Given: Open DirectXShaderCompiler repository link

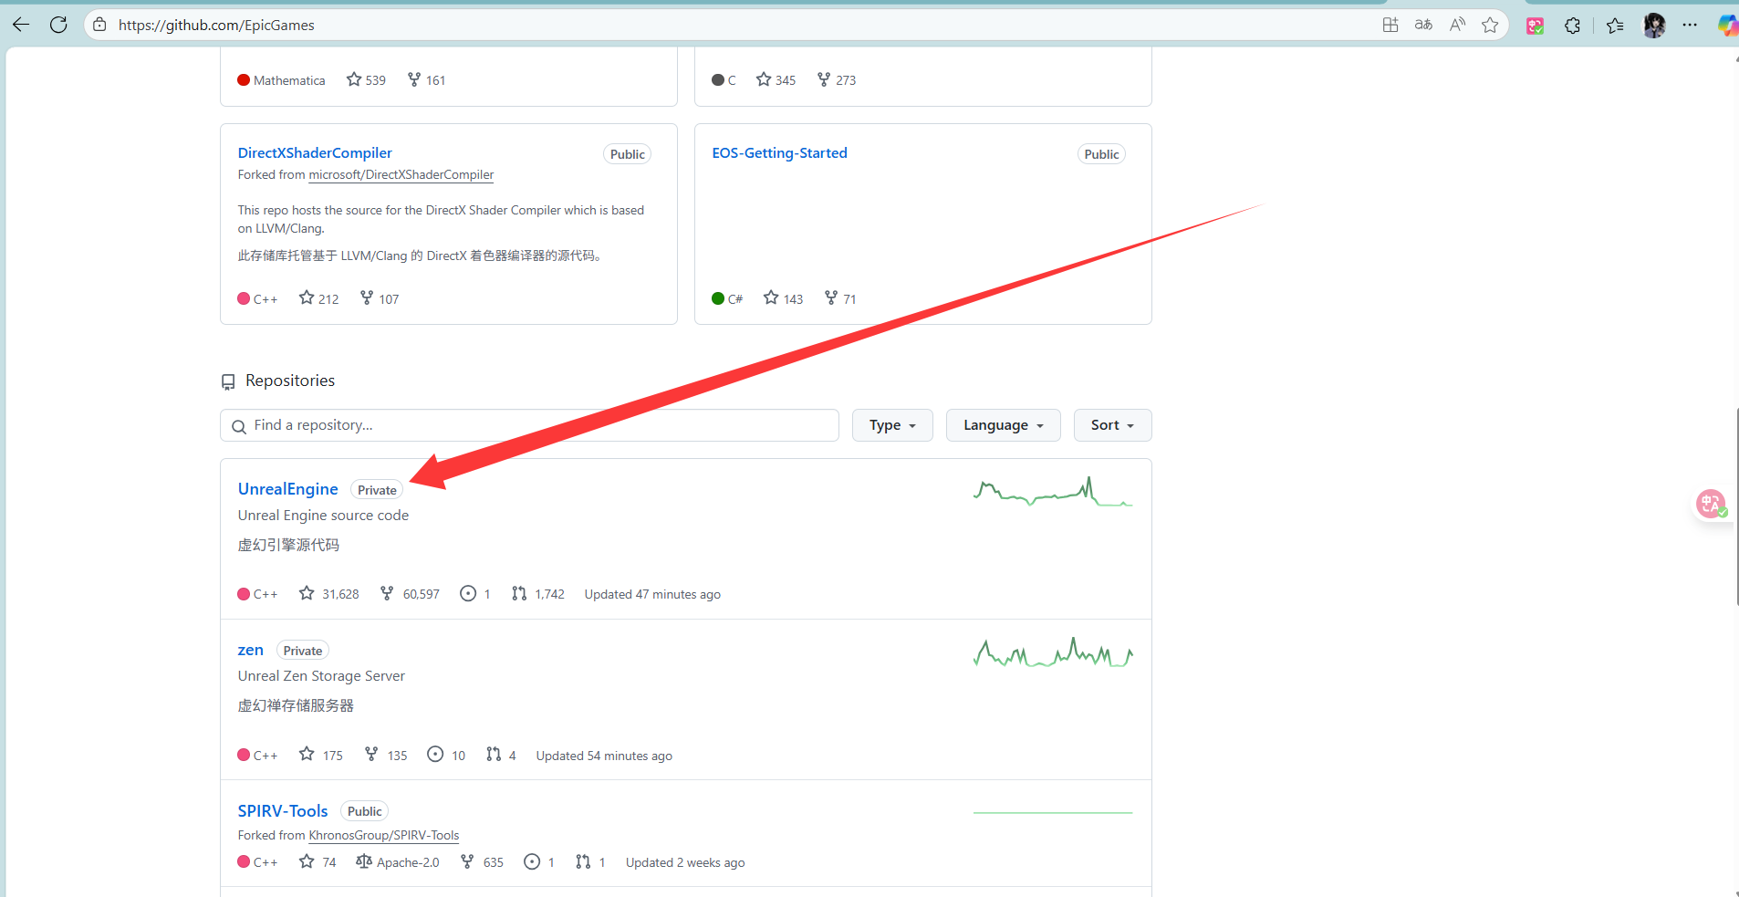Looking at the screenshot, I should point(315,152).
